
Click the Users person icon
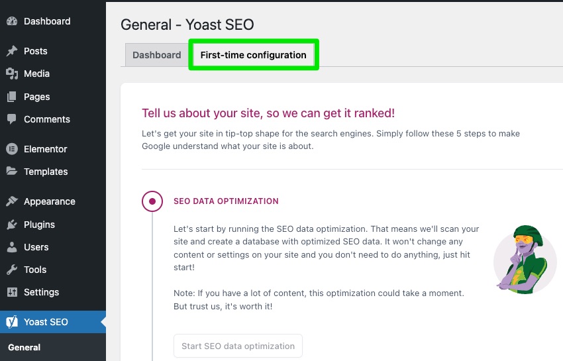click(x=12, y=247)
